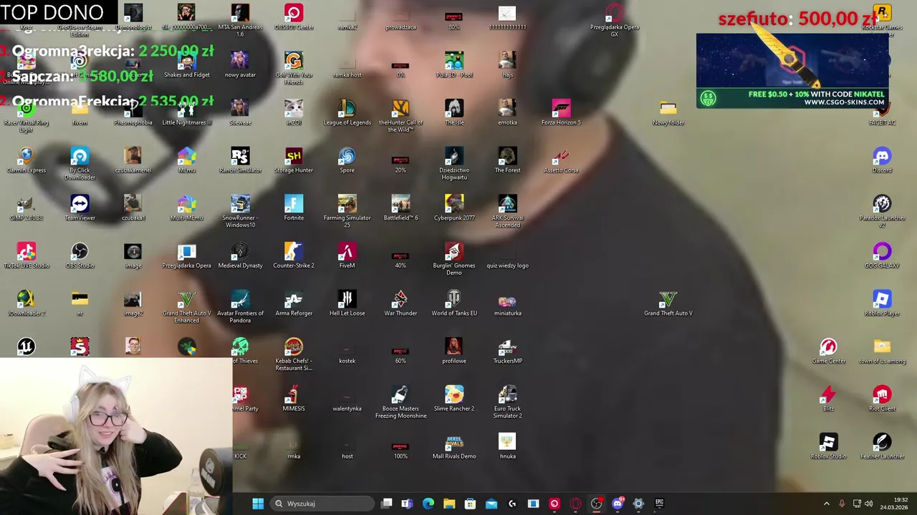The width and height of the screenshot is (917, 515).
Task: Launch MTA San Andreas 1.6 icon
Action: pos(240,21)
